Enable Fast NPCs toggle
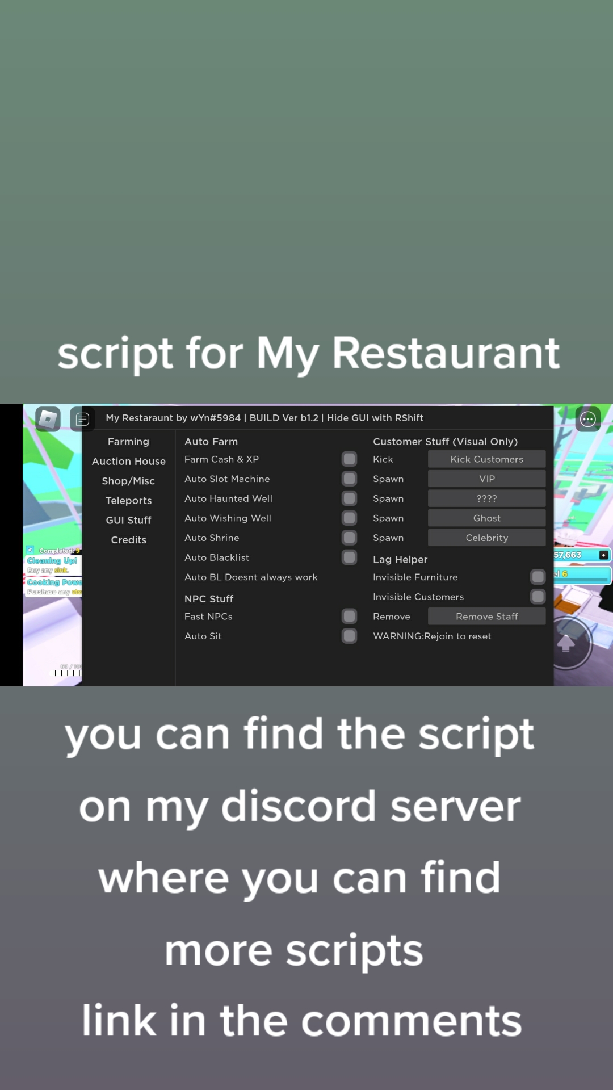 coord(350,616)
